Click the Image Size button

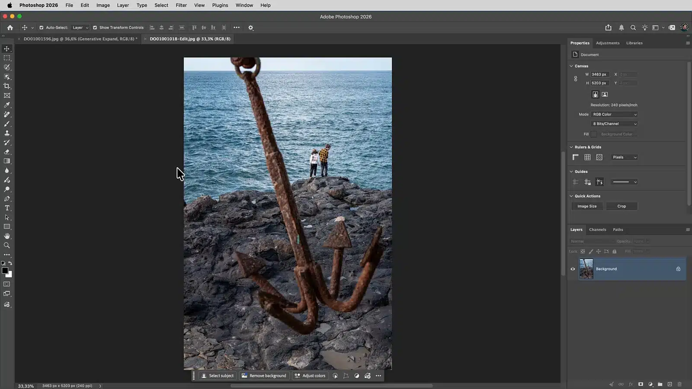tap(587, 206)
